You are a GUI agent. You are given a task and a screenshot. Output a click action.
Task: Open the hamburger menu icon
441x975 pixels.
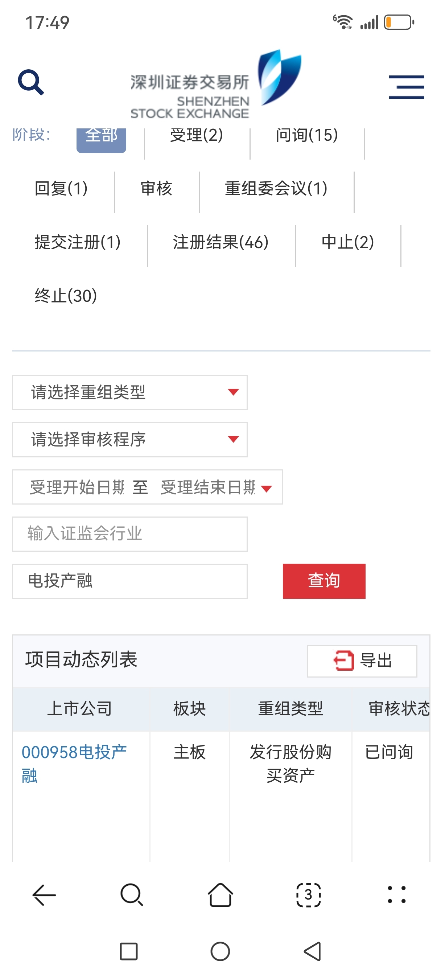click(407, 87)
